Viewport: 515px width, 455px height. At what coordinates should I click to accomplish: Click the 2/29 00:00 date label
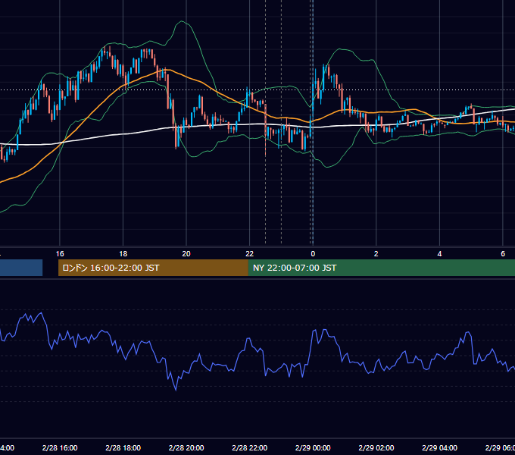click(x=313, y=447)
